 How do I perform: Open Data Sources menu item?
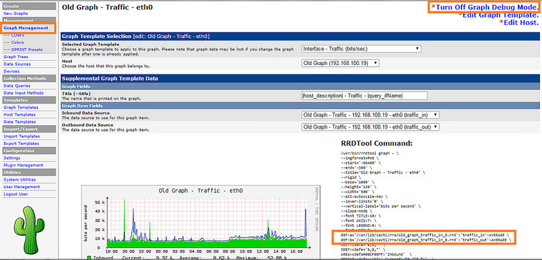coord(17,64)
